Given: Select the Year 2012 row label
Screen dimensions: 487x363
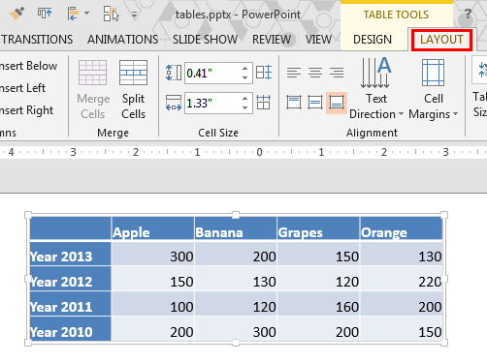Looking at the screenshot, I should coord(61,282).
